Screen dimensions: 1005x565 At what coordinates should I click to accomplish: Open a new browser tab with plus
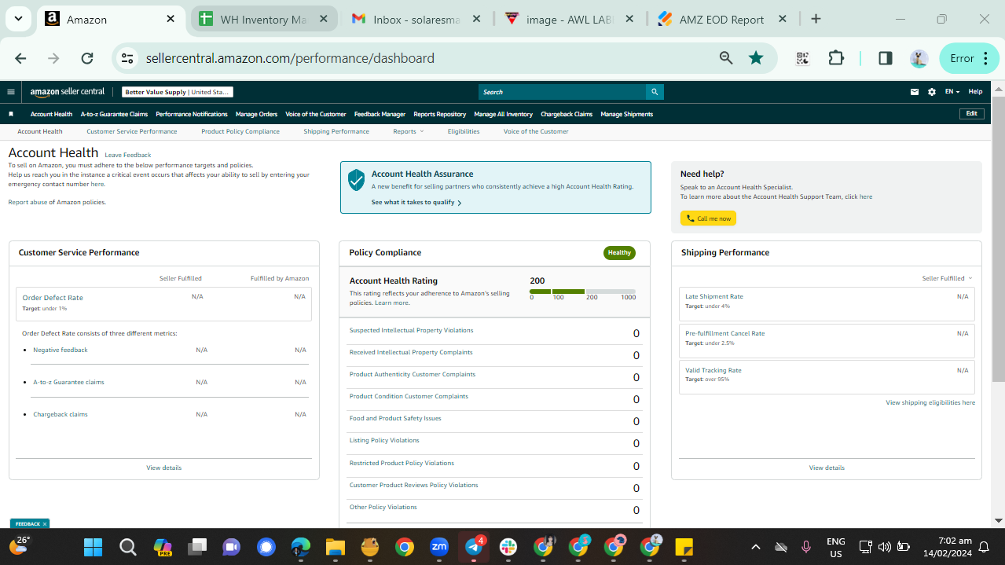[x=816, y=19]
